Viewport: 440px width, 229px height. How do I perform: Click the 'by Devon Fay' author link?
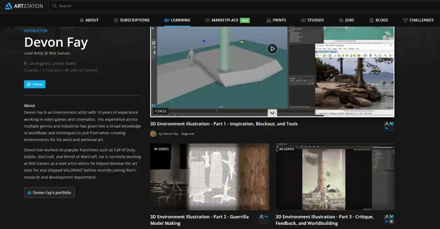168,134
